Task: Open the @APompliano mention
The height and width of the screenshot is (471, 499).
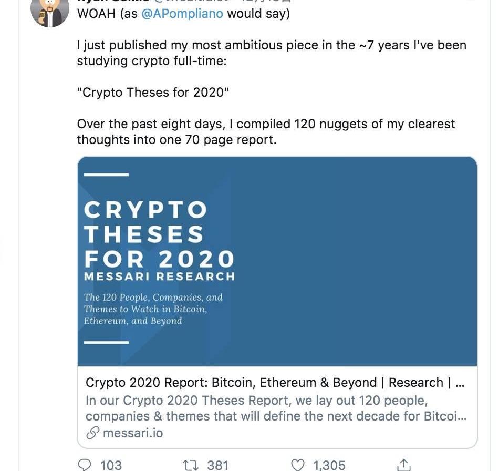Action: (x=182, y=14)
